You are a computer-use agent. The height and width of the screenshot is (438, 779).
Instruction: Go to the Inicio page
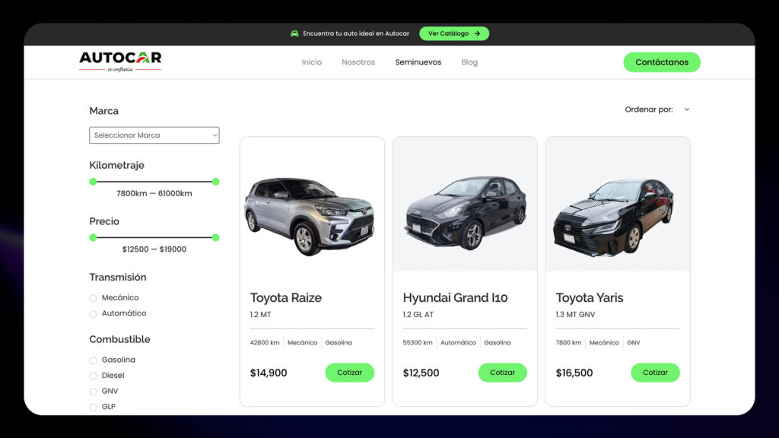click(311, 62)
